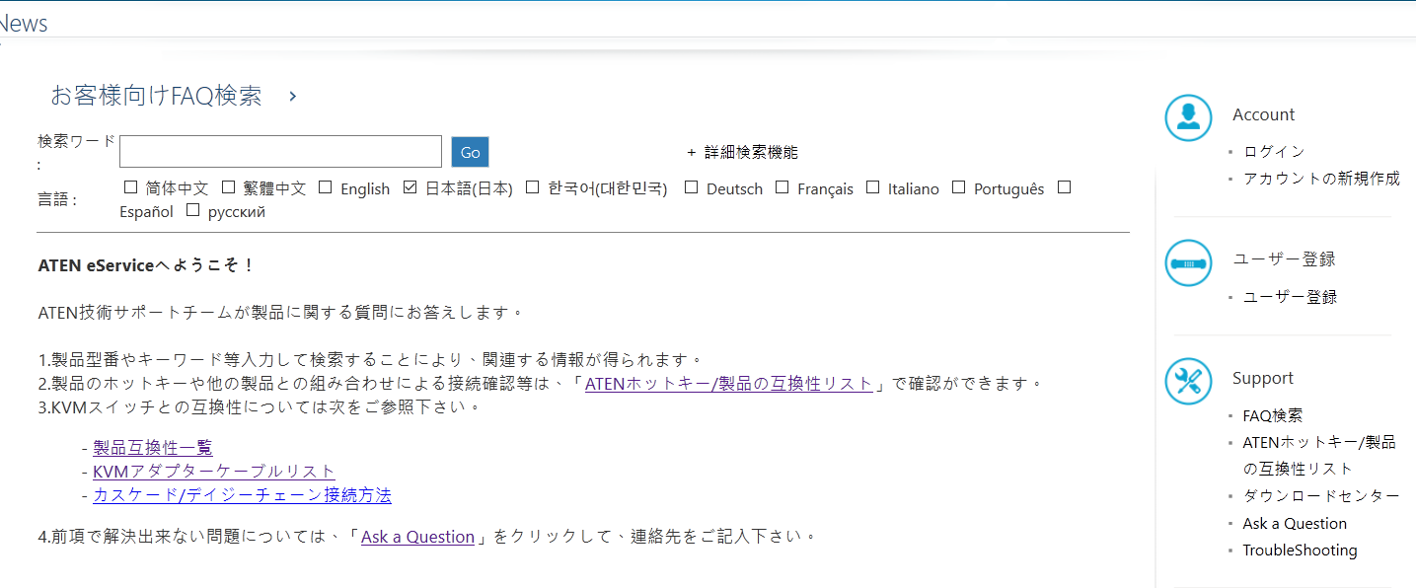Click the Ask a Question link in step 4
1416x588 pixels.
(x=417, y=537)
